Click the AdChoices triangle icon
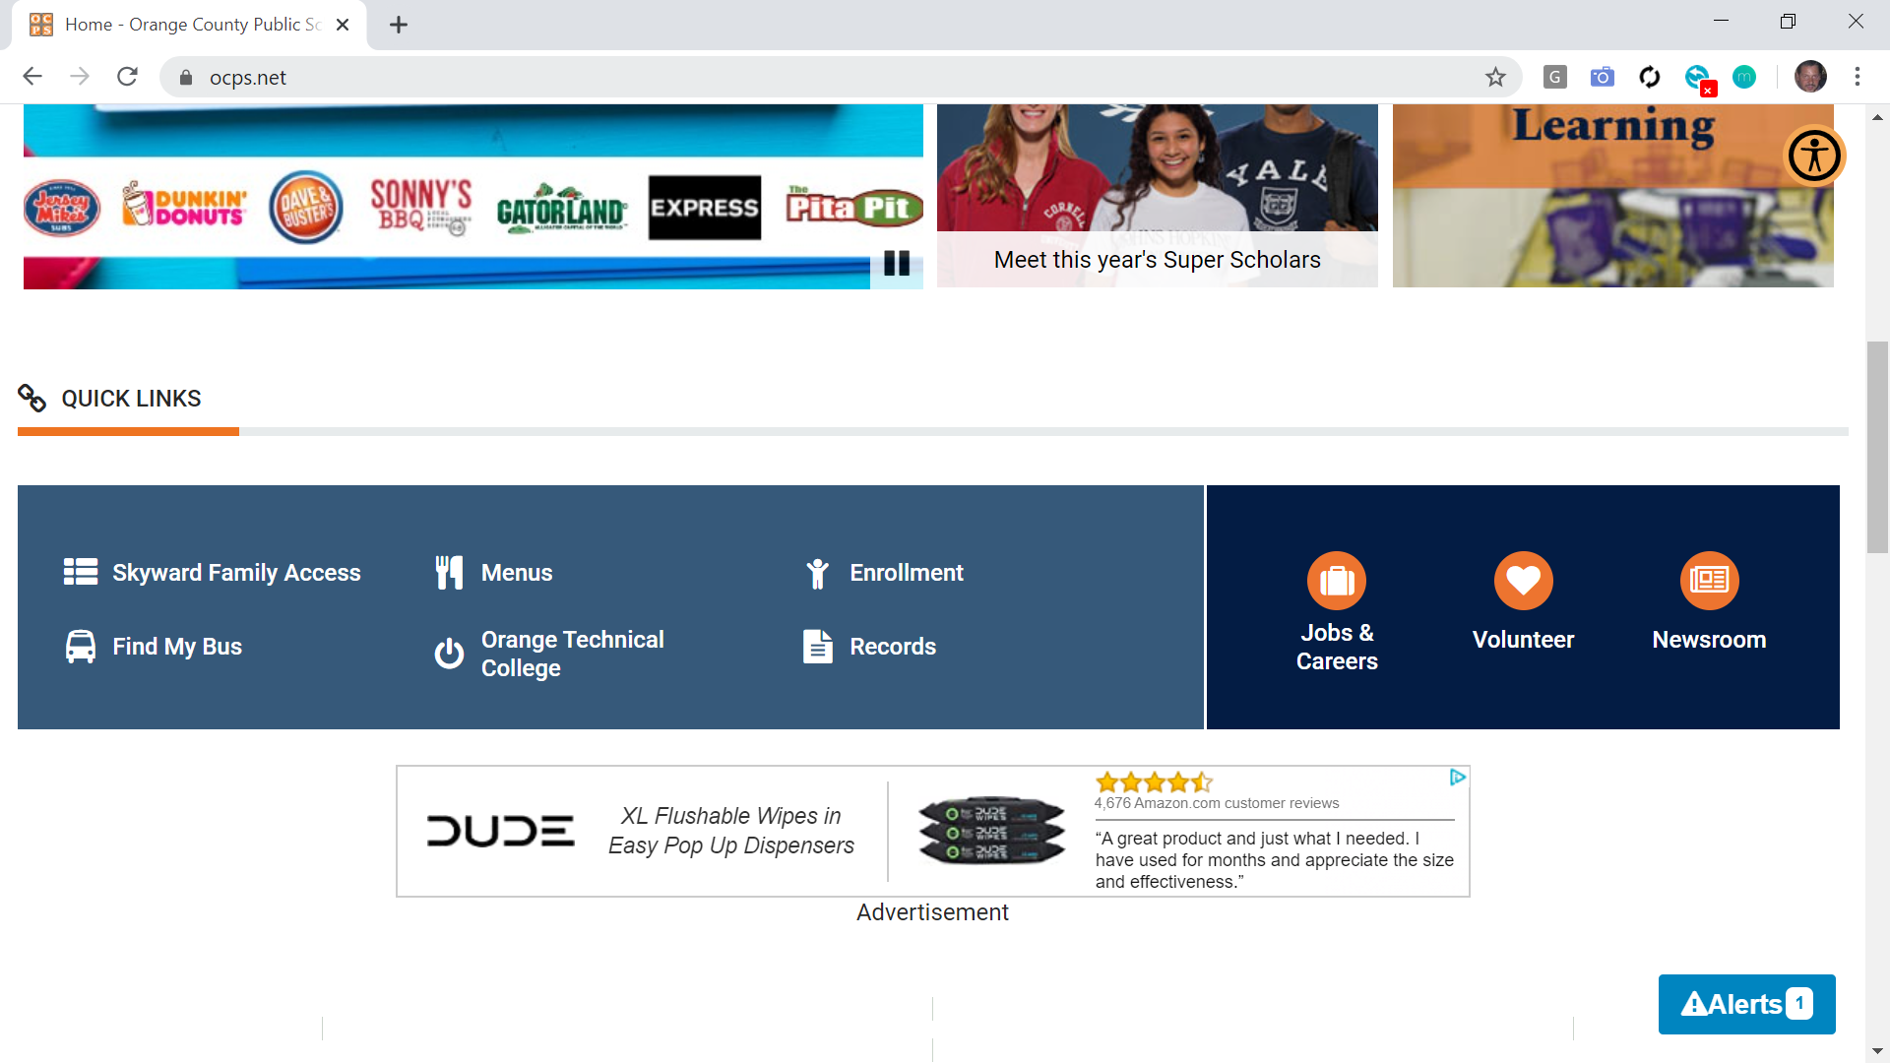1890x1063 pixels. (1458, 778)
